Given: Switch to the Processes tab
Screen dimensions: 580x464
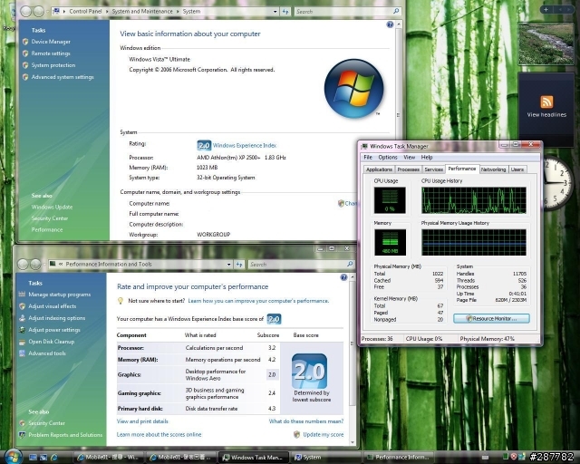Looking at the screenshot, I should point(409,169).
